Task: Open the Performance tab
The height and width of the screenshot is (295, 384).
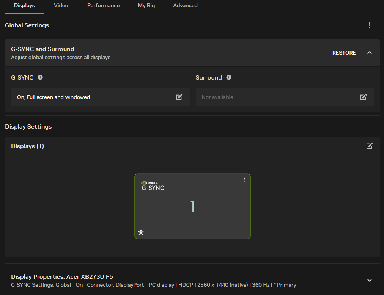Action: point(103,6)
